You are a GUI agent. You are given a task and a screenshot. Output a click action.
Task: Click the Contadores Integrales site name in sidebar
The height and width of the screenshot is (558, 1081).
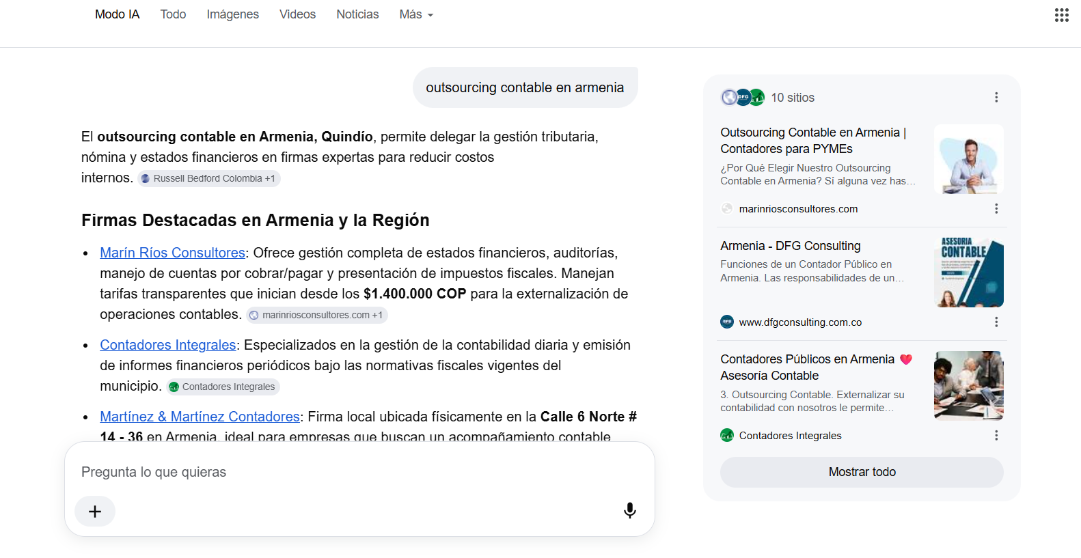(x=790, y=436)
